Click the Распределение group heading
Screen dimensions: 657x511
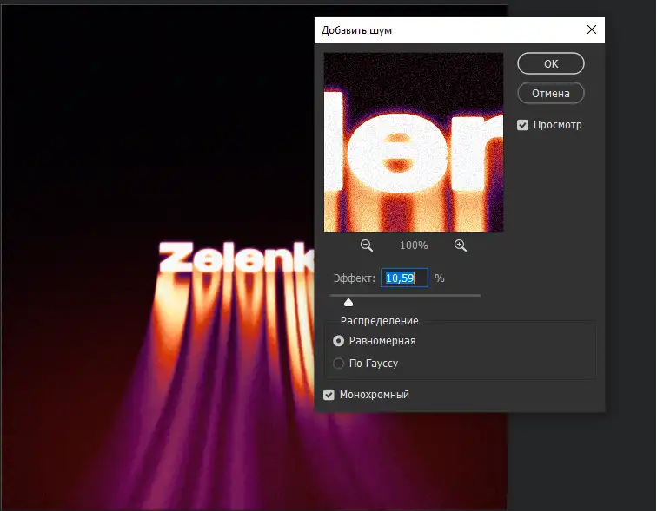[x=379, y=321]
